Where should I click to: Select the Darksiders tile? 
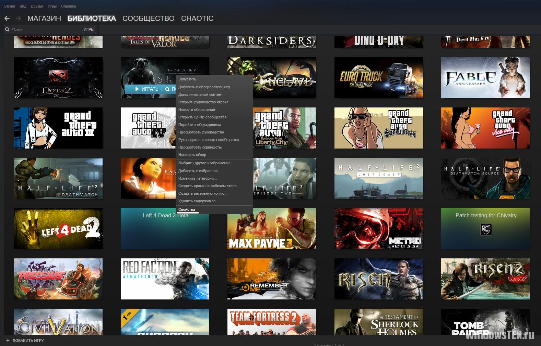272,41
